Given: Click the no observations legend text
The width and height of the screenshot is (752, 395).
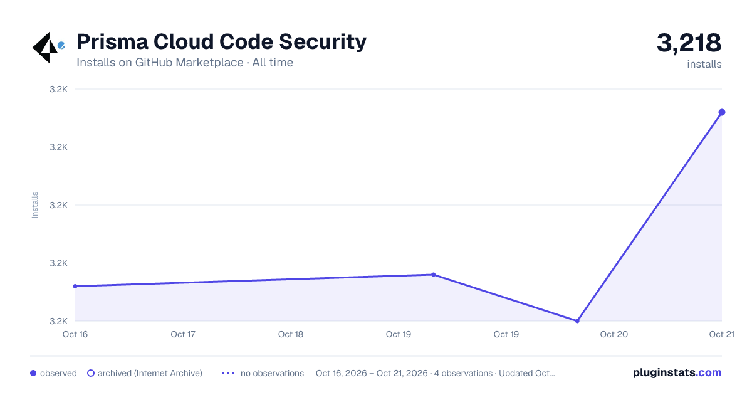Looking at the screenshot, I should click(272, 373).
